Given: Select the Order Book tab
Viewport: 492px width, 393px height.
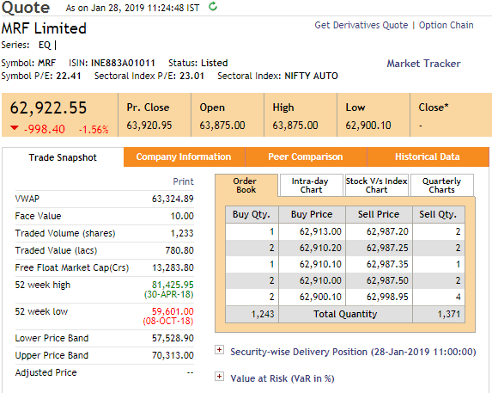Looking at the screenshot, I should pos(246,186).
